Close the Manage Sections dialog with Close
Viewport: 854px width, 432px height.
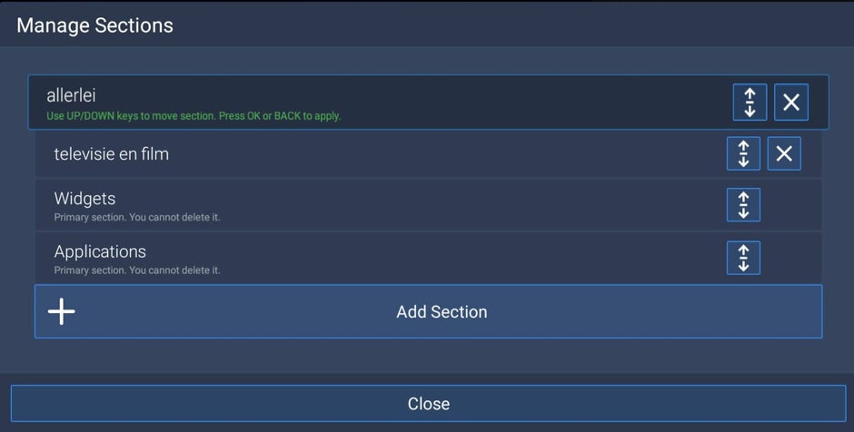click(428, 403)
